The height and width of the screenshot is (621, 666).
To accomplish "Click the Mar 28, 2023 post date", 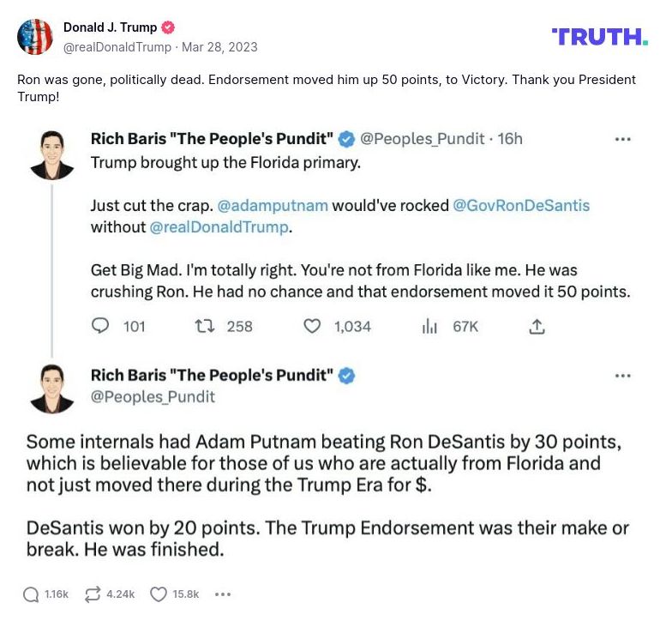I will point(219,47).
